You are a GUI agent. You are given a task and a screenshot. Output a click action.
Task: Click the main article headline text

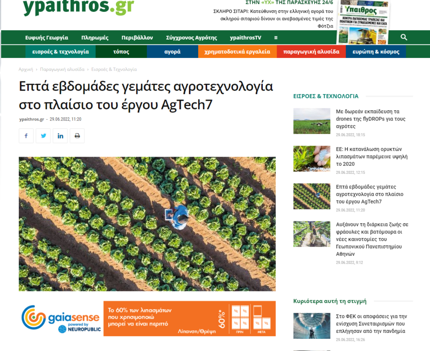click(146, 95)
